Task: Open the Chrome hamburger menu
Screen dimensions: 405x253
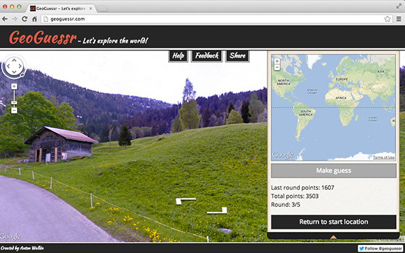Action: tap(399, 19)
